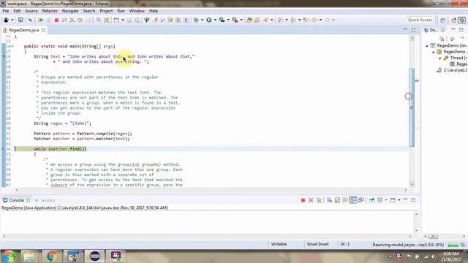Open the Source menu

pyautogui.click(x=31, y=11)
